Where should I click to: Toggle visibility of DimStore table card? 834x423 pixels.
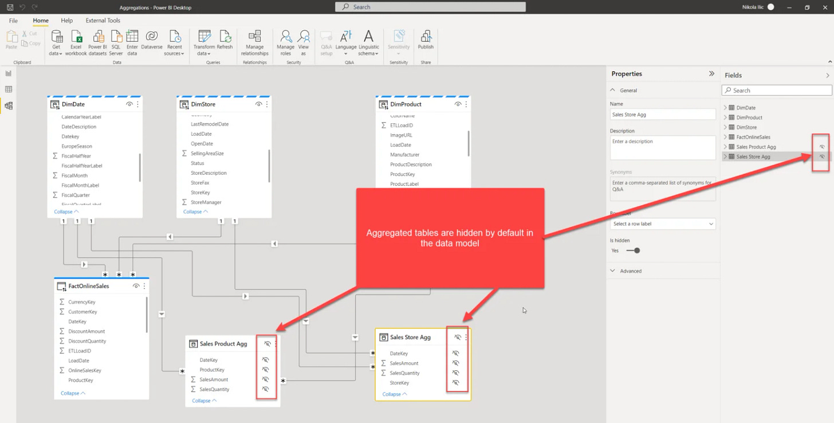259,104
